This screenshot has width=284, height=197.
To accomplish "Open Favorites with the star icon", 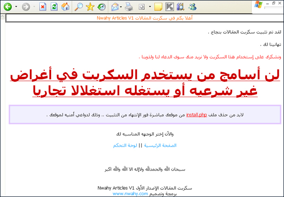I will [90, 7].
